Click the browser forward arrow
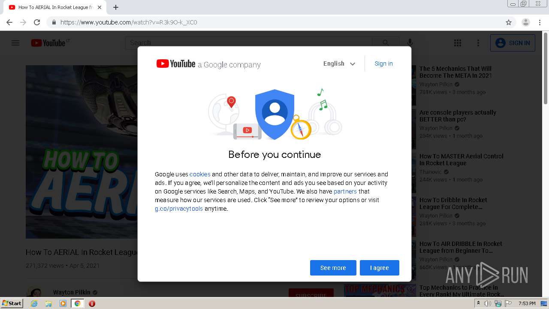Image resolution: width=549 pixels, height=309 pixels. click(x=23, y=22)
